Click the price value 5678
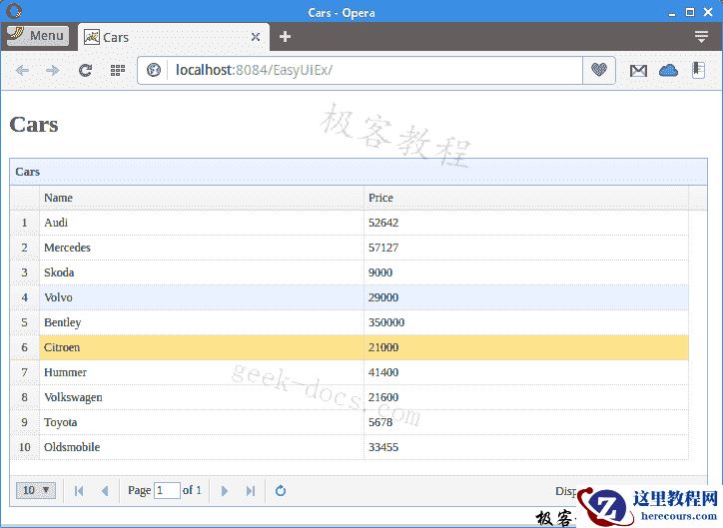 tap(380, 422)
